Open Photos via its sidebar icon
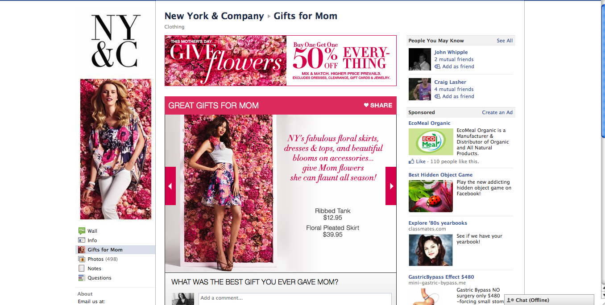The width and height of the screenshot is (605, 305). tap(82, 259)
